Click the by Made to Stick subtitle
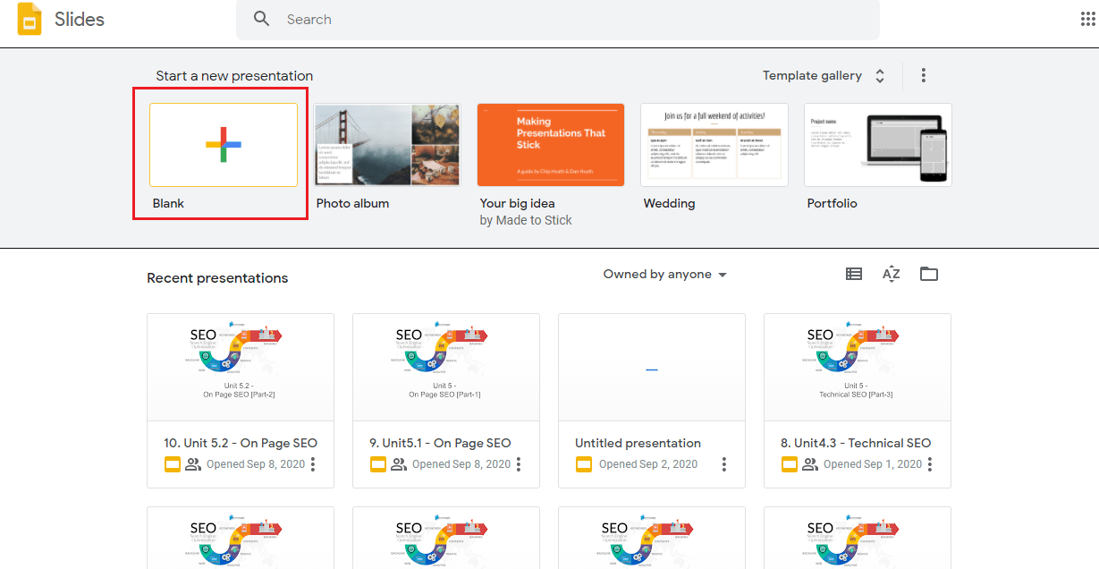 click(526, 221)
